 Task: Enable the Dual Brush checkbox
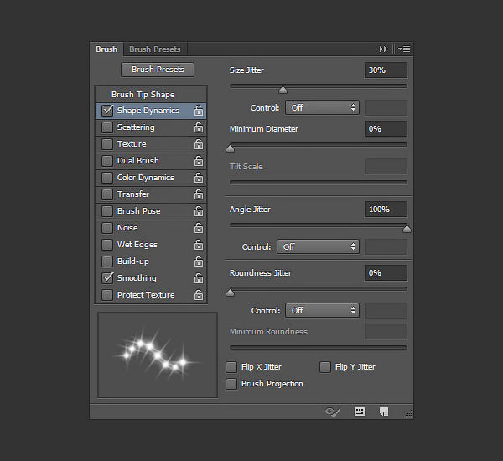click(107, 161)
